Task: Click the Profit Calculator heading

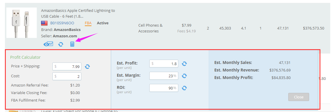Action: [25, 57]
